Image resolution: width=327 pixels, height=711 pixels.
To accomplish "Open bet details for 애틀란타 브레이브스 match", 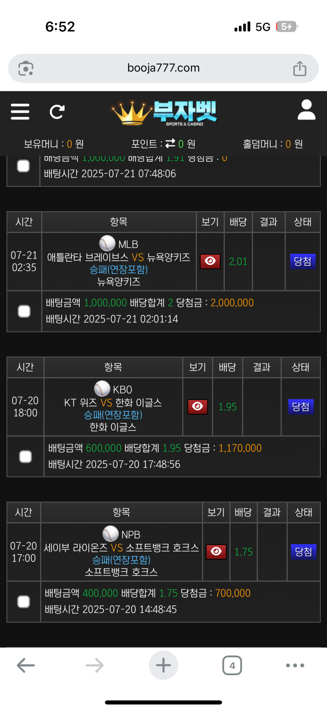I will click(210, 261).
